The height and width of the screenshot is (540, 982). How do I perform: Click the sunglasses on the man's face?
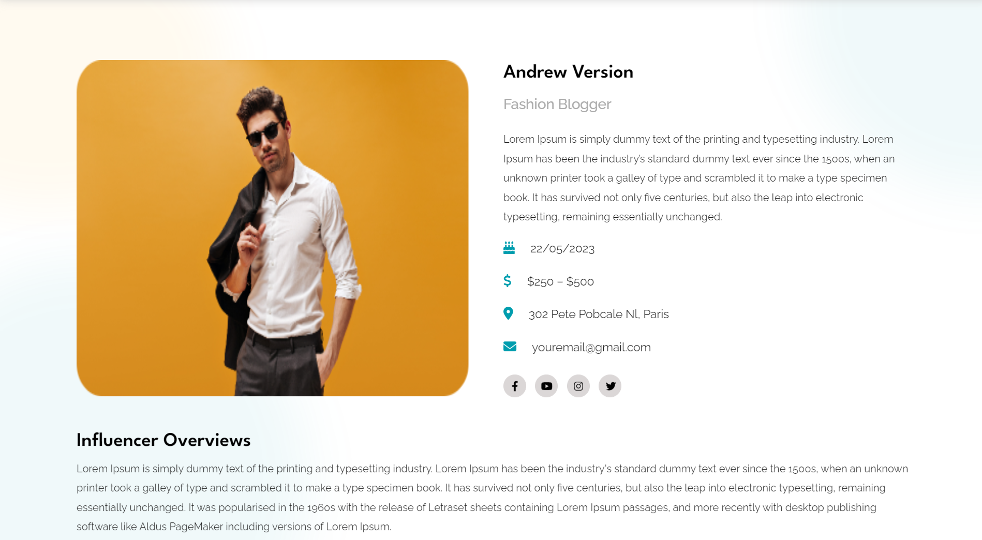click(264, 133)
